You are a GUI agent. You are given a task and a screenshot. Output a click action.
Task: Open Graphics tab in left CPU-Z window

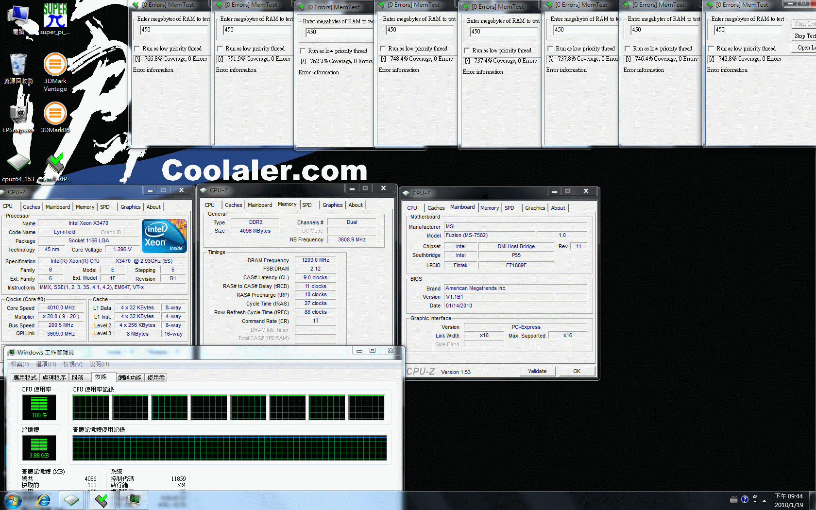click(x=131, y=207)
